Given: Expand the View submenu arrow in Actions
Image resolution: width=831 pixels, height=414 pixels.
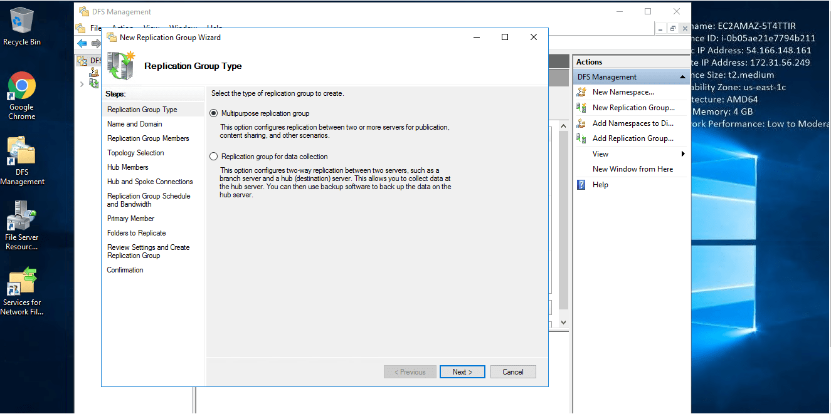Looking at the screenshot, I should (x=682, y=154).
